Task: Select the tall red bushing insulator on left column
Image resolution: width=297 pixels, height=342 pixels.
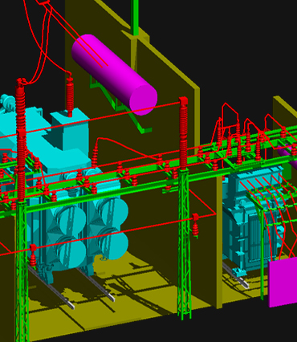Action: [x=21, y=139]
